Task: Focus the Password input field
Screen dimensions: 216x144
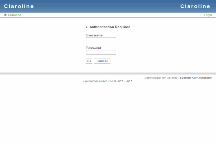Action: click(x=101, y=53)
